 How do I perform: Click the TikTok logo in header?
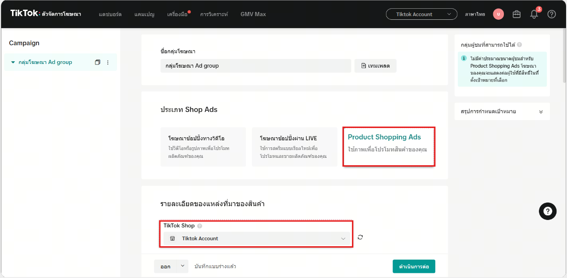point(25,13)
